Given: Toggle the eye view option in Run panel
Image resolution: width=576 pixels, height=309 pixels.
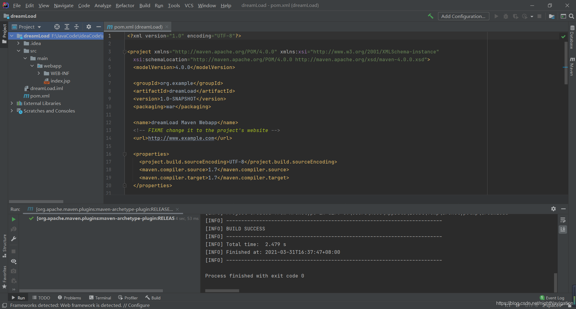Looking at the screenshot, I should point(13,261).
